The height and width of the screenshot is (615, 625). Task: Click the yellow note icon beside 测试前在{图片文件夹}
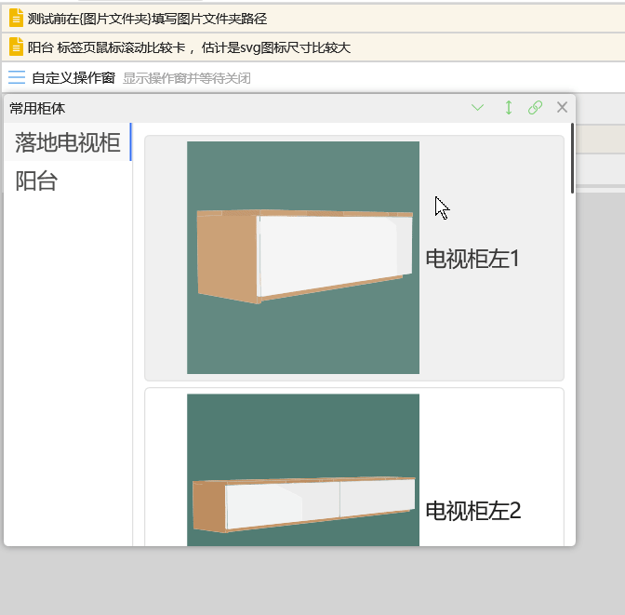tap(16, 19)
